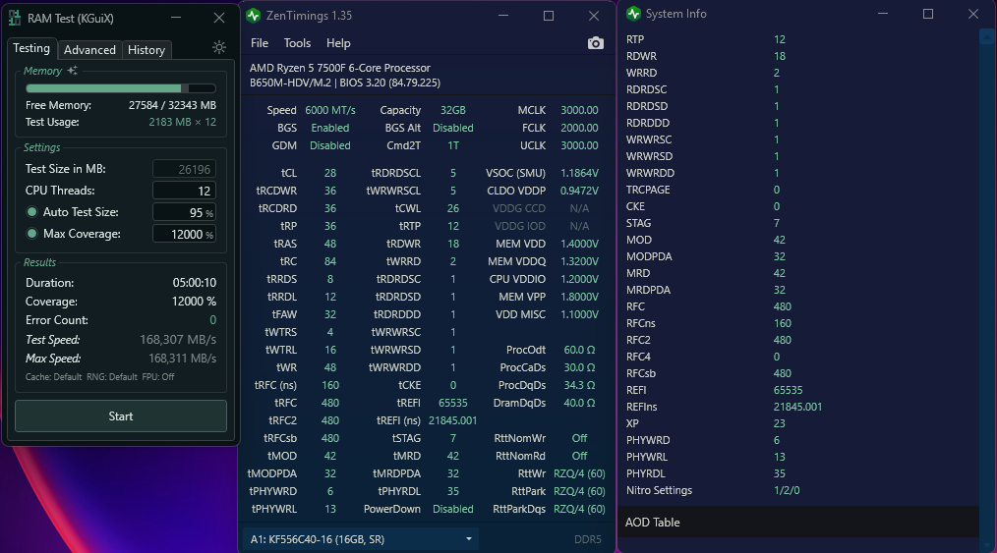Click the AOD Table section header
The width and height of the screenshot is (997, 553).
click(x=799, y=522)
